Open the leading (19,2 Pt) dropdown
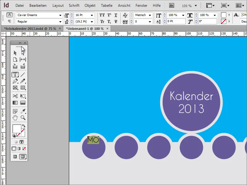The width and height of the screenshot is (247, 185). tap(92, 22)
